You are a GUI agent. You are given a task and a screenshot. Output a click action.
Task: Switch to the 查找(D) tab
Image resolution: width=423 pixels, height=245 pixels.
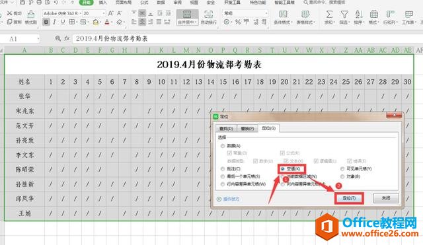(x=226, y=129)
